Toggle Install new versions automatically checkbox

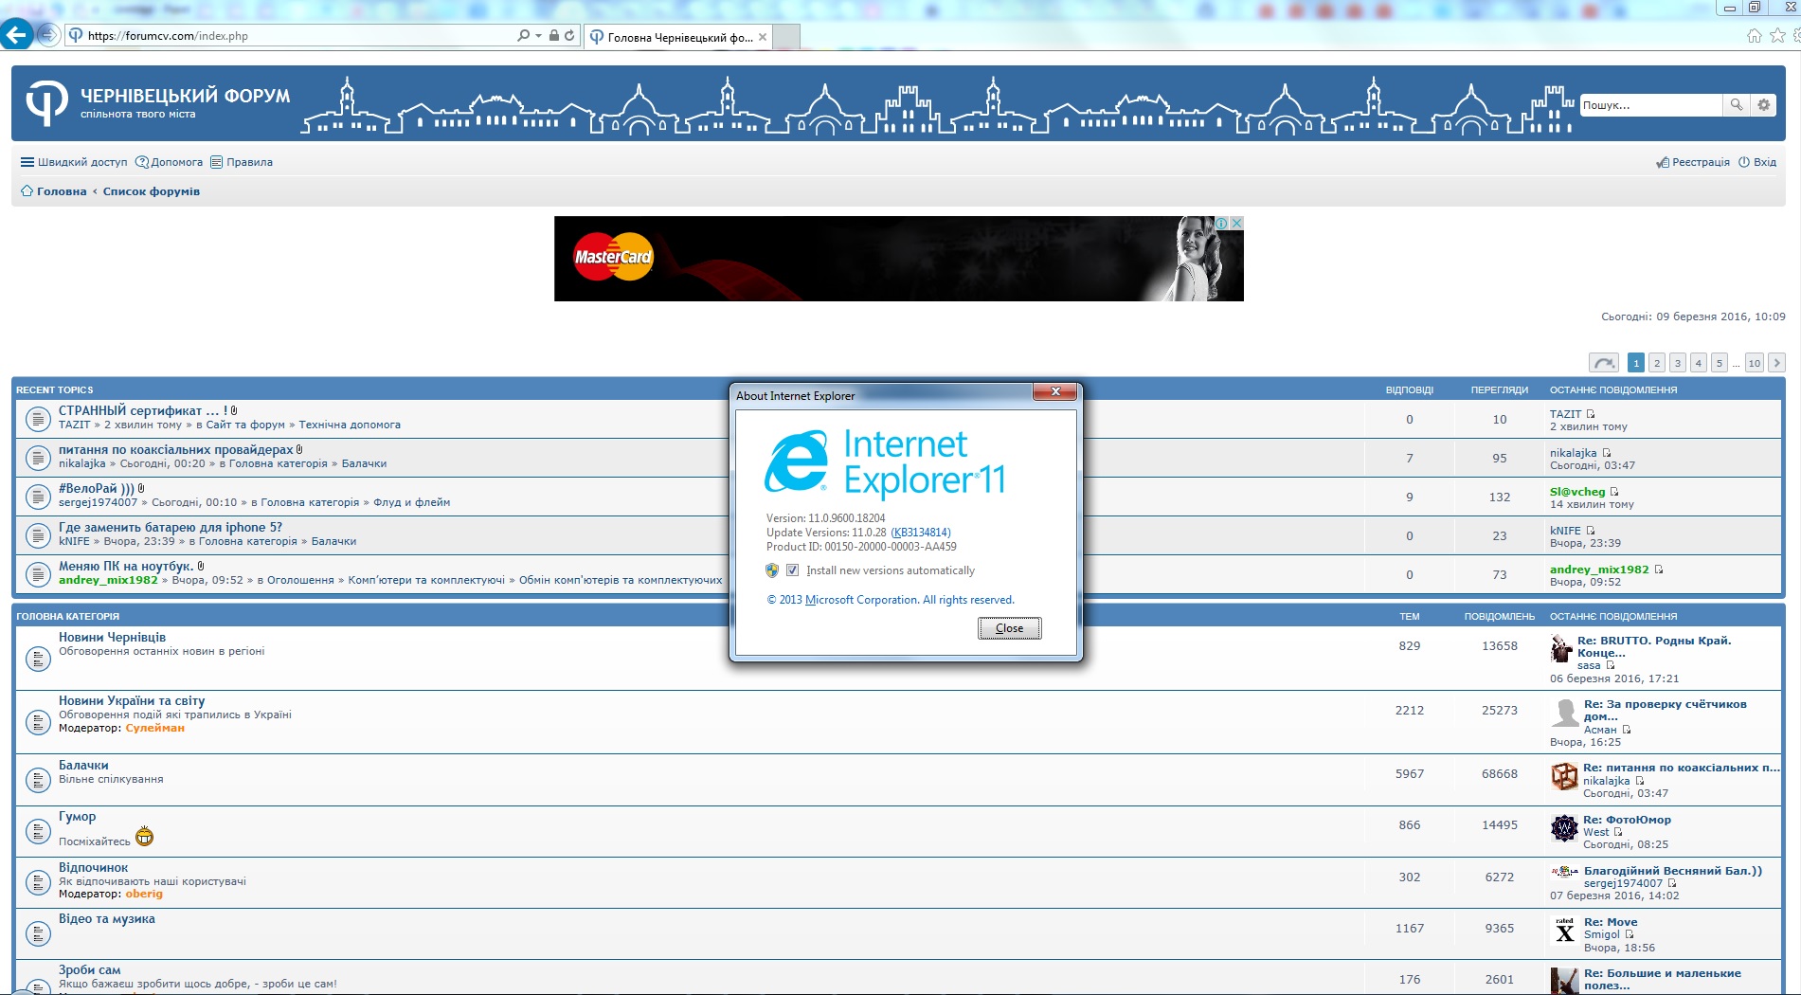pyautogui.click(x=792, y=570)
